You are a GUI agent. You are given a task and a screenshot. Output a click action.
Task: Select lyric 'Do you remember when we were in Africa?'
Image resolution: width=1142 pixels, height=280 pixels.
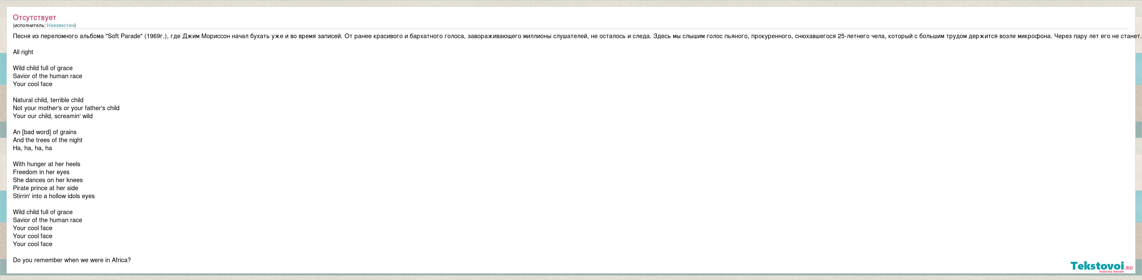pyautogui.click(x=72, y=260)
